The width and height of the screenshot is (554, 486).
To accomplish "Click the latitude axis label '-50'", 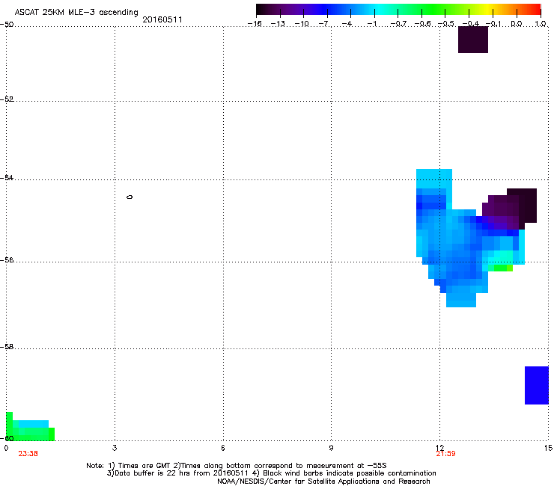I will pyautogui.click(x=7, y=25).
